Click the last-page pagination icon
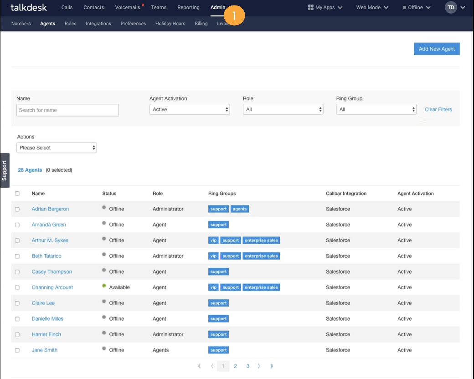This screenshot has height=379, width=474. (x=272, y=366)
